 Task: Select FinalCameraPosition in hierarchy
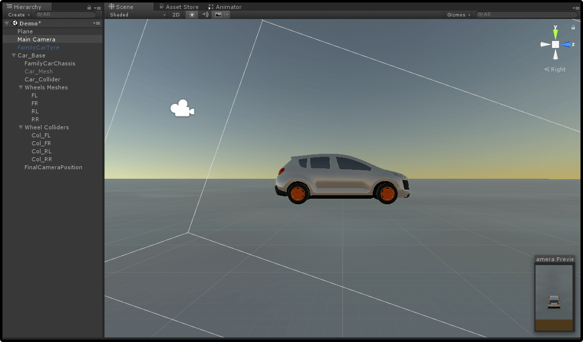click(x=53, y=167)
